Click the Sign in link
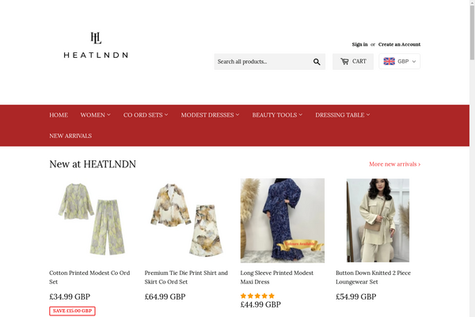Image resolution: width=475 pixels, height=317 pixels. (359, 44)
